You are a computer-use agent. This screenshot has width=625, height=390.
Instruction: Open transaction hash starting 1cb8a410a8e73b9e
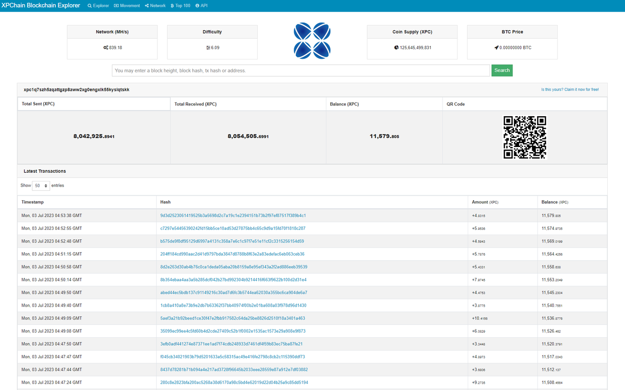click(x=233, y=306)
